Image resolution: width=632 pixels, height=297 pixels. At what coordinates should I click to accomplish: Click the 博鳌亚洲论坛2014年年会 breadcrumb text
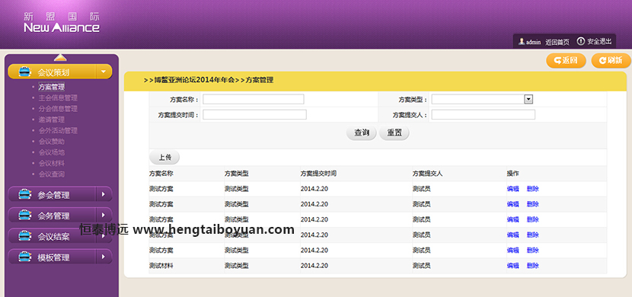coord(194,80)
